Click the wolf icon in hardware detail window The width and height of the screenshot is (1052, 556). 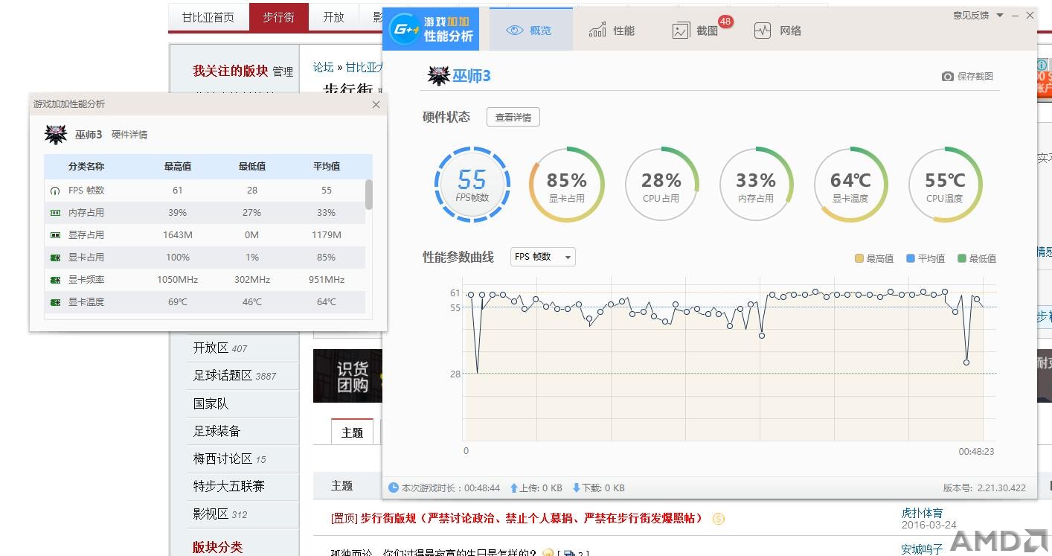[56, 134]
